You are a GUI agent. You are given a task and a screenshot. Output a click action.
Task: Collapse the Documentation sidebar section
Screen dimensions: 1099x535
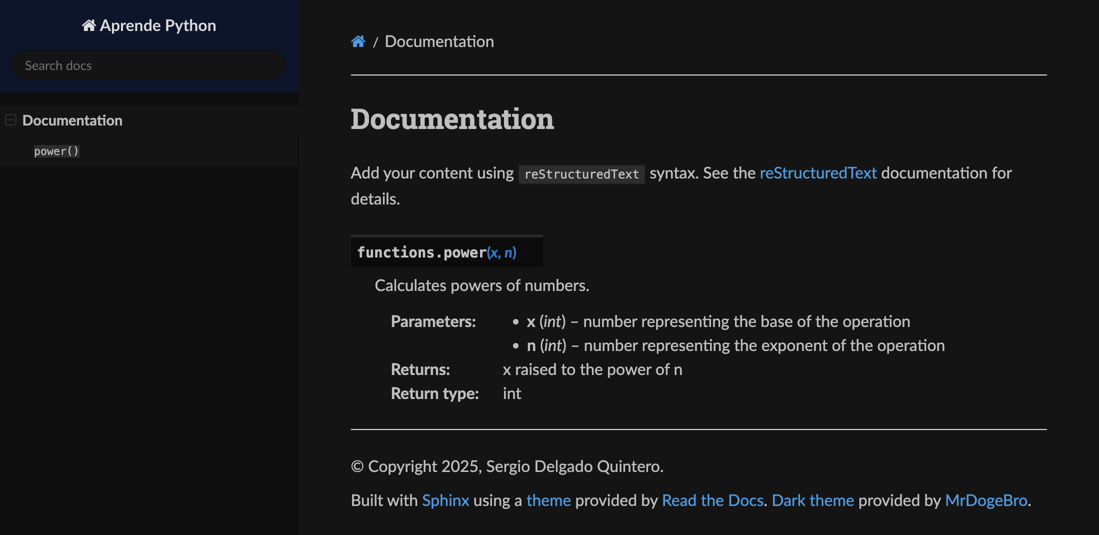click(10, 120)
